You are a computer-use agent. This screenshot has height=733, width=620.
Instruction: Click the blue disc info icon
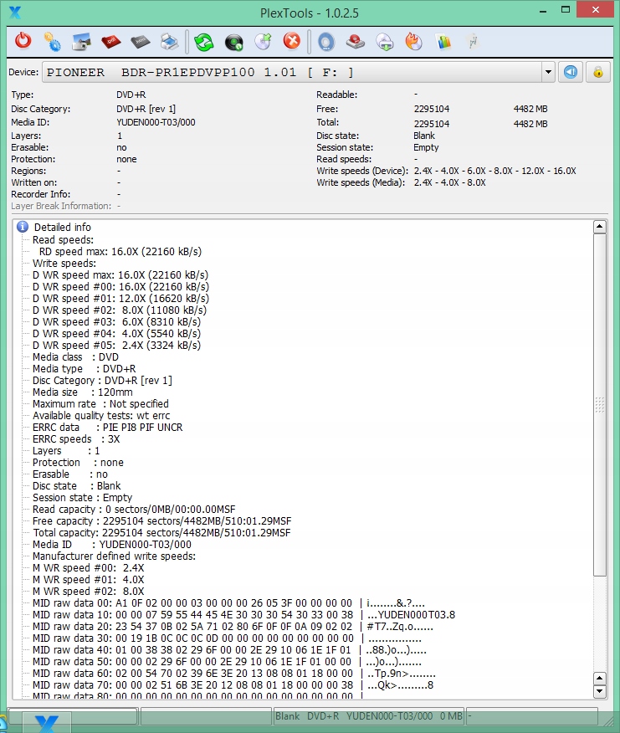[326, 42]
